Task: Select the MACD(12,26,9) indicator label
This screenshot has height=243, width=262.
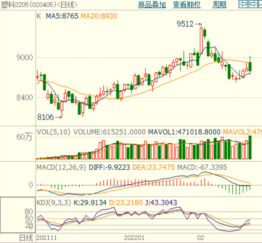Action: [x=62, y=168]
